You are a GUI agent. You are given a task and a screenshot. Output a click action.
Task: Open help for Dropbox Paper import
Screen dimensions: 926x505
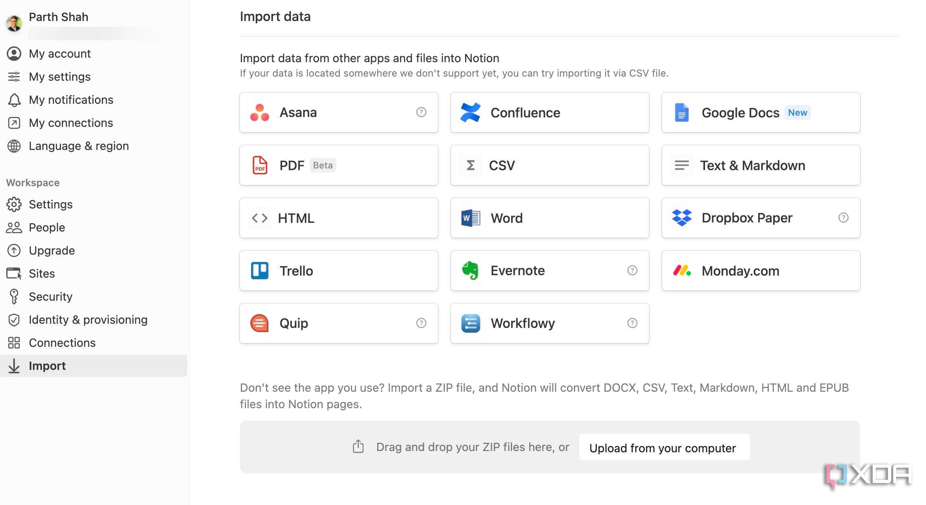(x=843, y=217)
